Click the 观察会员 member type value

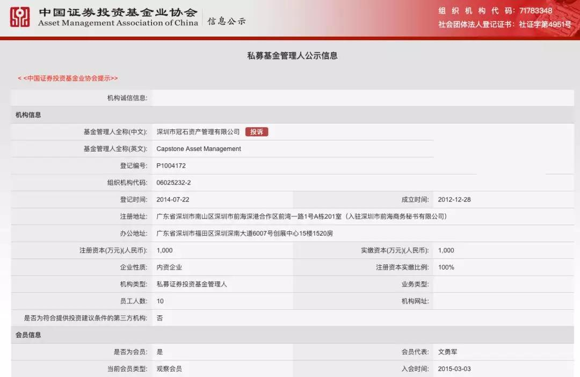tap(169, 369)
